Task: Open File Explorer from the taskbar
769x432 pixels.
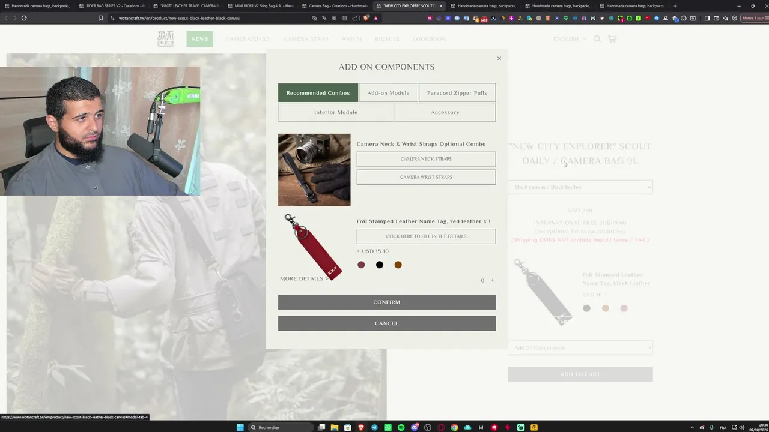Action: (x=335, y=427)
